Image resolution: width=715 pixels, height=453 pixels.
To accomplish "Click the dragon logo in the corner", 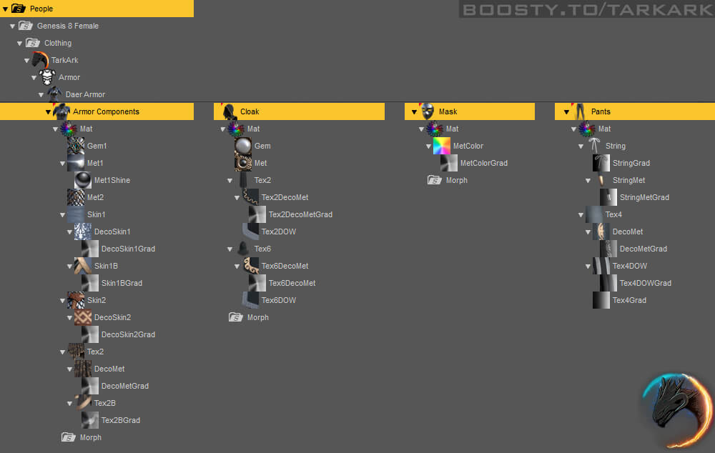I will coord(675,410).
